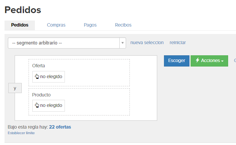
Task: Click the nueva seleccion link
Action: 147,43
